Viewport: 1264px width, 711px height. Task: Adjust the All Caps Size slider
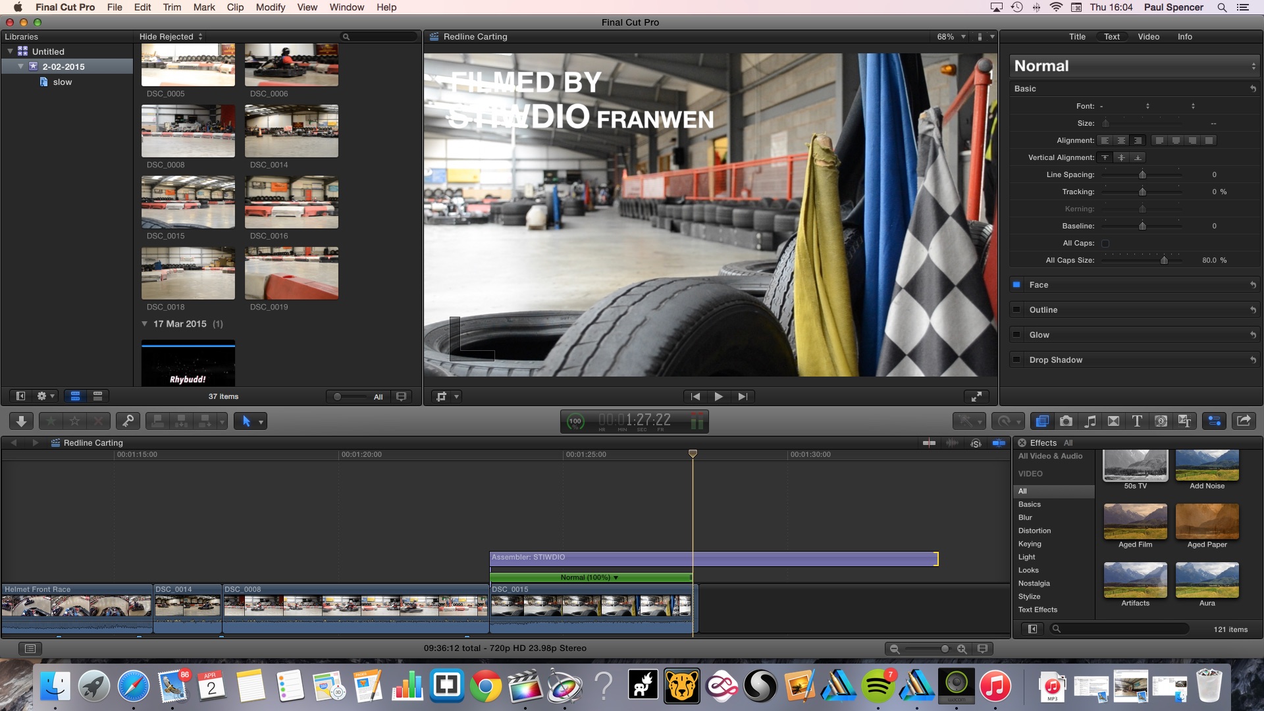pos(1164,261)
